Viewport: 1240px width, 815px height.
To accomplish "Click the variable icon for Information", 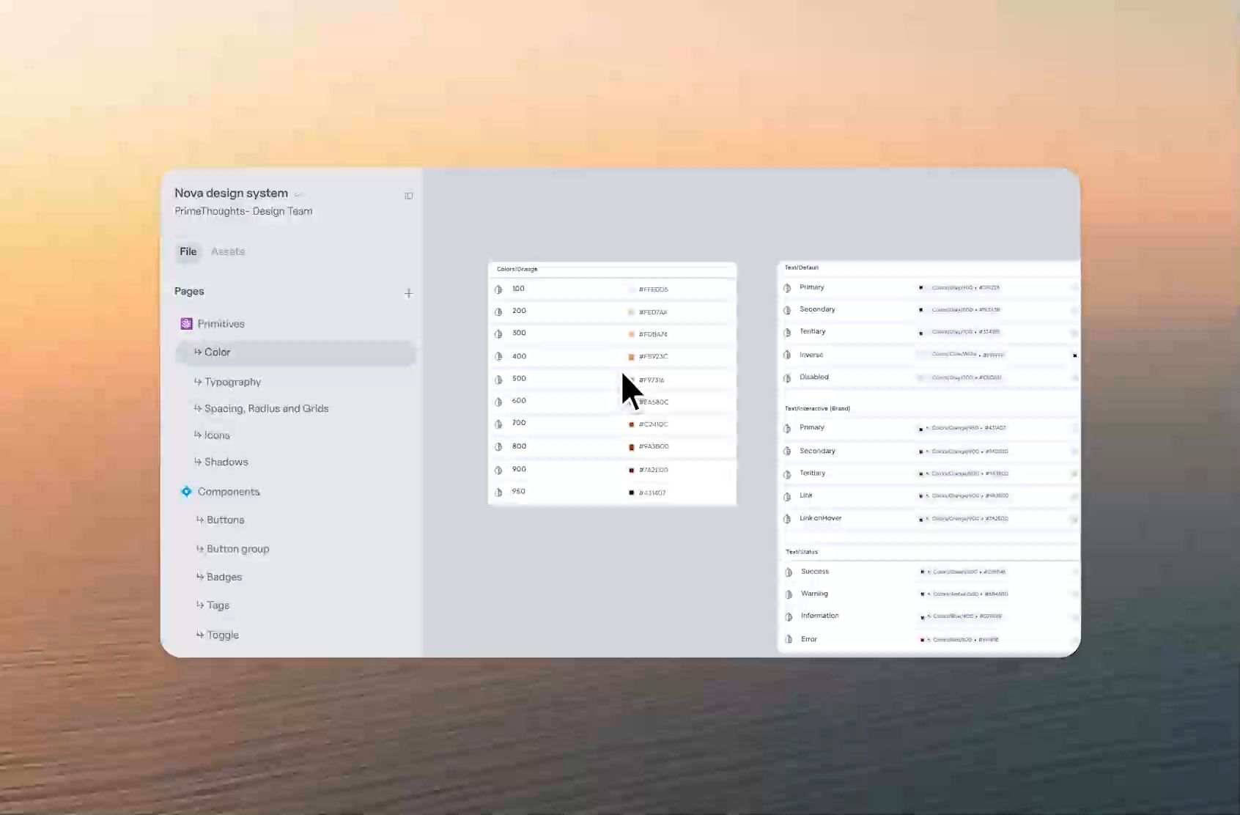I will tap(789, 617).
